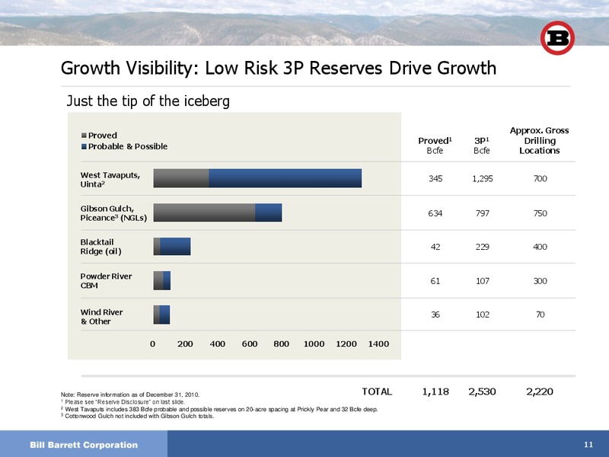Click the proved value 36
This screenshot has width=609, height=457.
pos(435,315)
